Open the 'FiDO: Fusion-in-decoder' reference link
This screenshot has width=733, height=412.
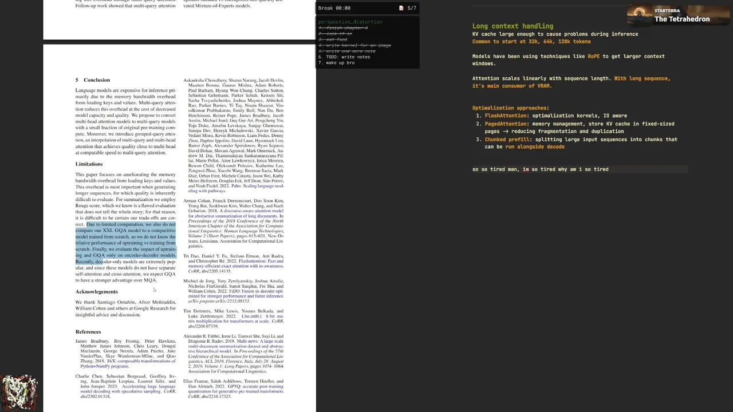pos(236,294)
